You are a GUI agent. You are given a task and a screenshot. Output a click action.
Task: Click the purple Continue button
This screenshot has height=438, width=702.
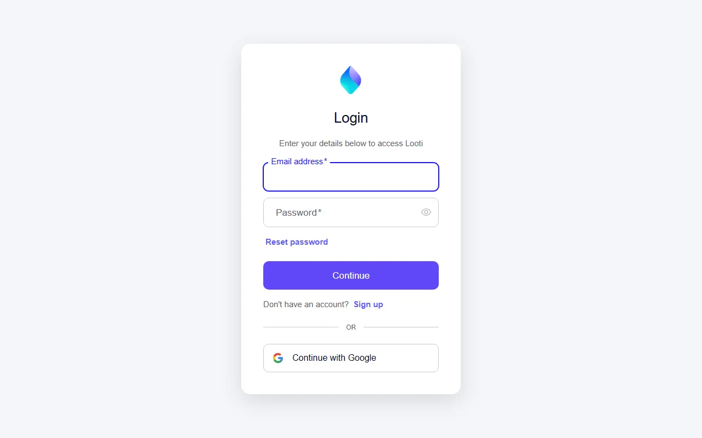pos(351,275)
